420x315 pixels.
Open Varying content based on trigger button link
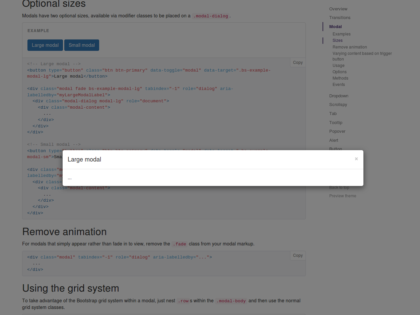pos(362,56)
